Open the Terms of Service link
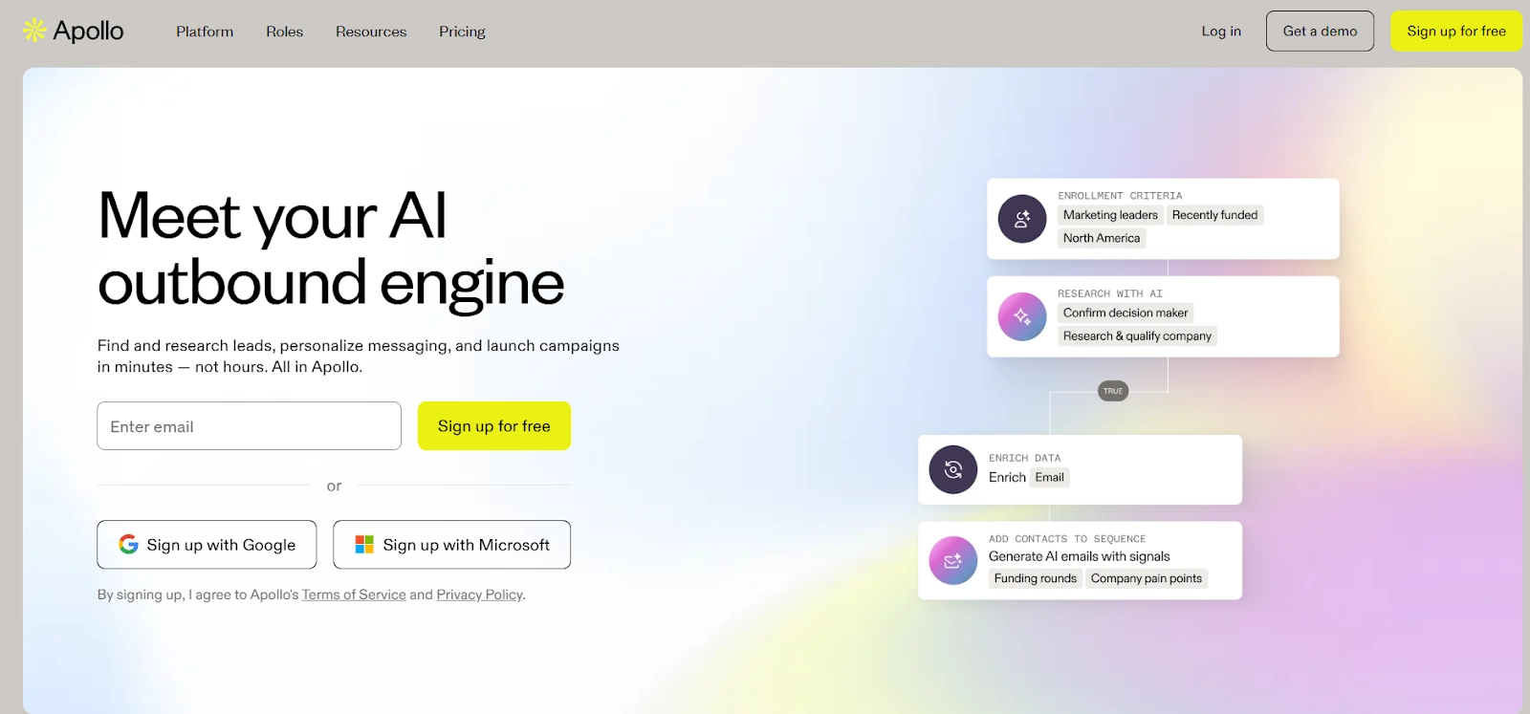 (x=354, y=595)
